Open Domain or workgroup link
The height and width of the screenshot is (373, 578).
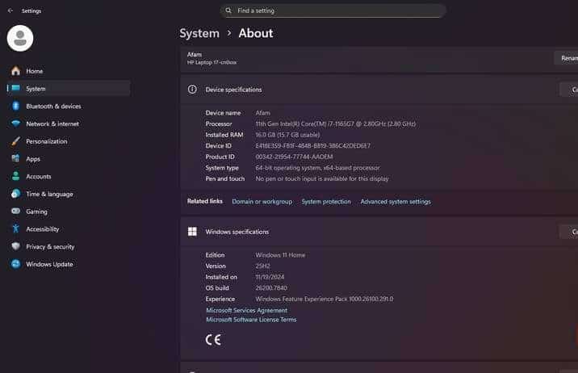pyautogui.click(x=262, y=202)
